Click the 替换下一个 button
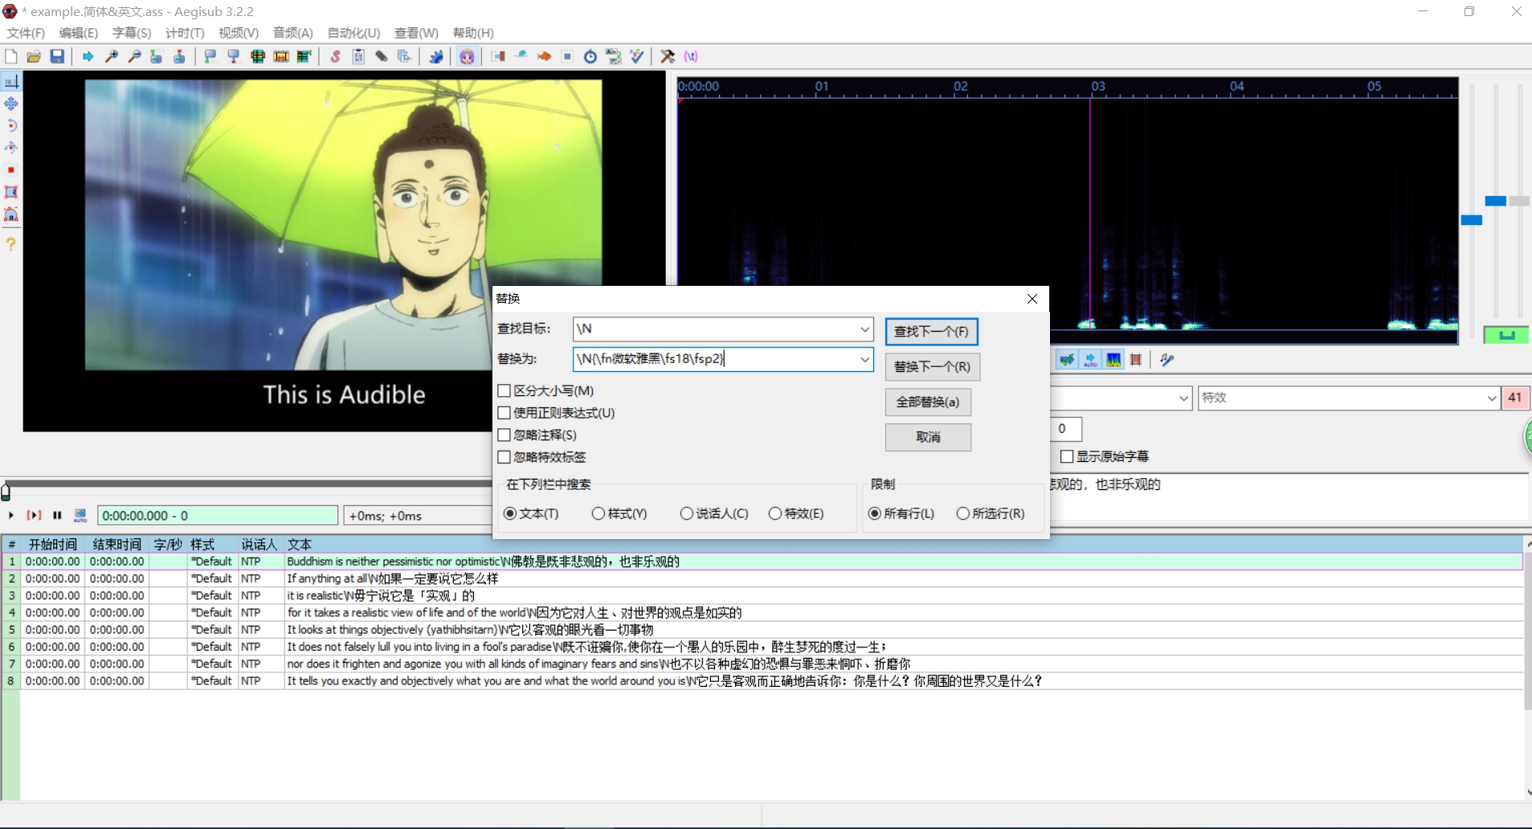 click(932, 367)
